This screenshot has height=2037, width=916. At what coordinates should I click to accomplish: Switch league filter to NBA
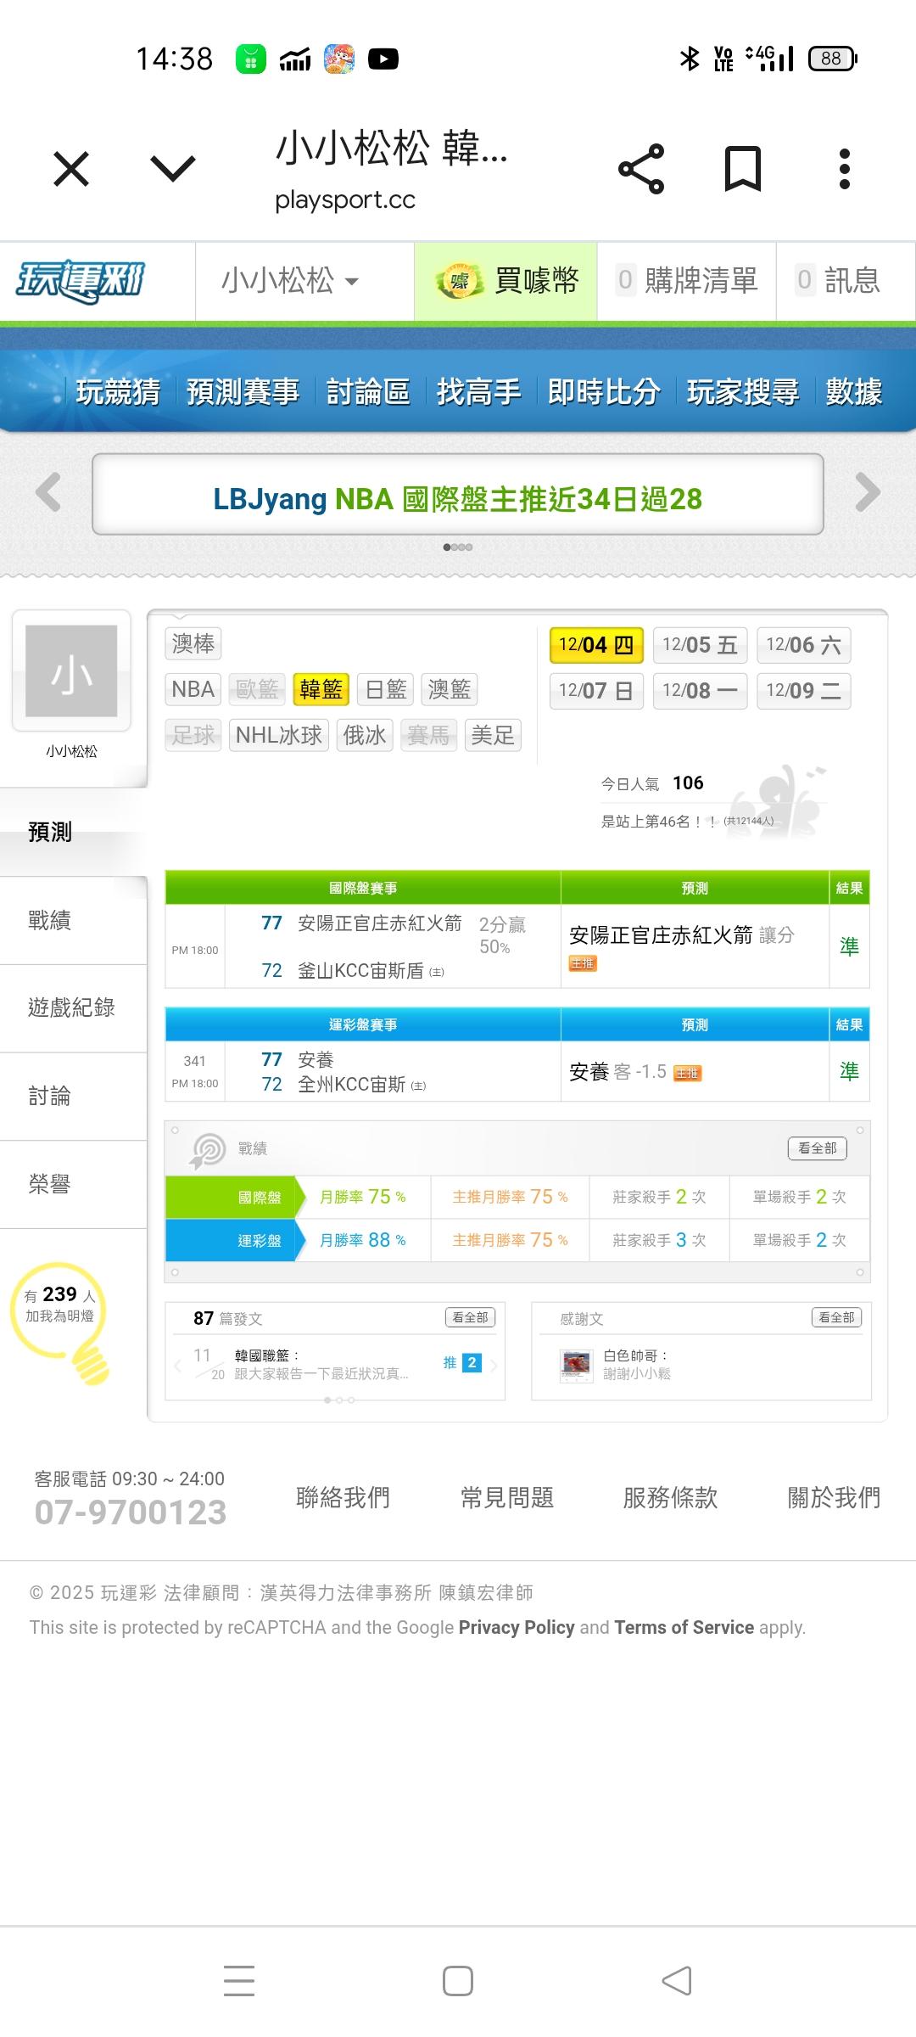193,689
